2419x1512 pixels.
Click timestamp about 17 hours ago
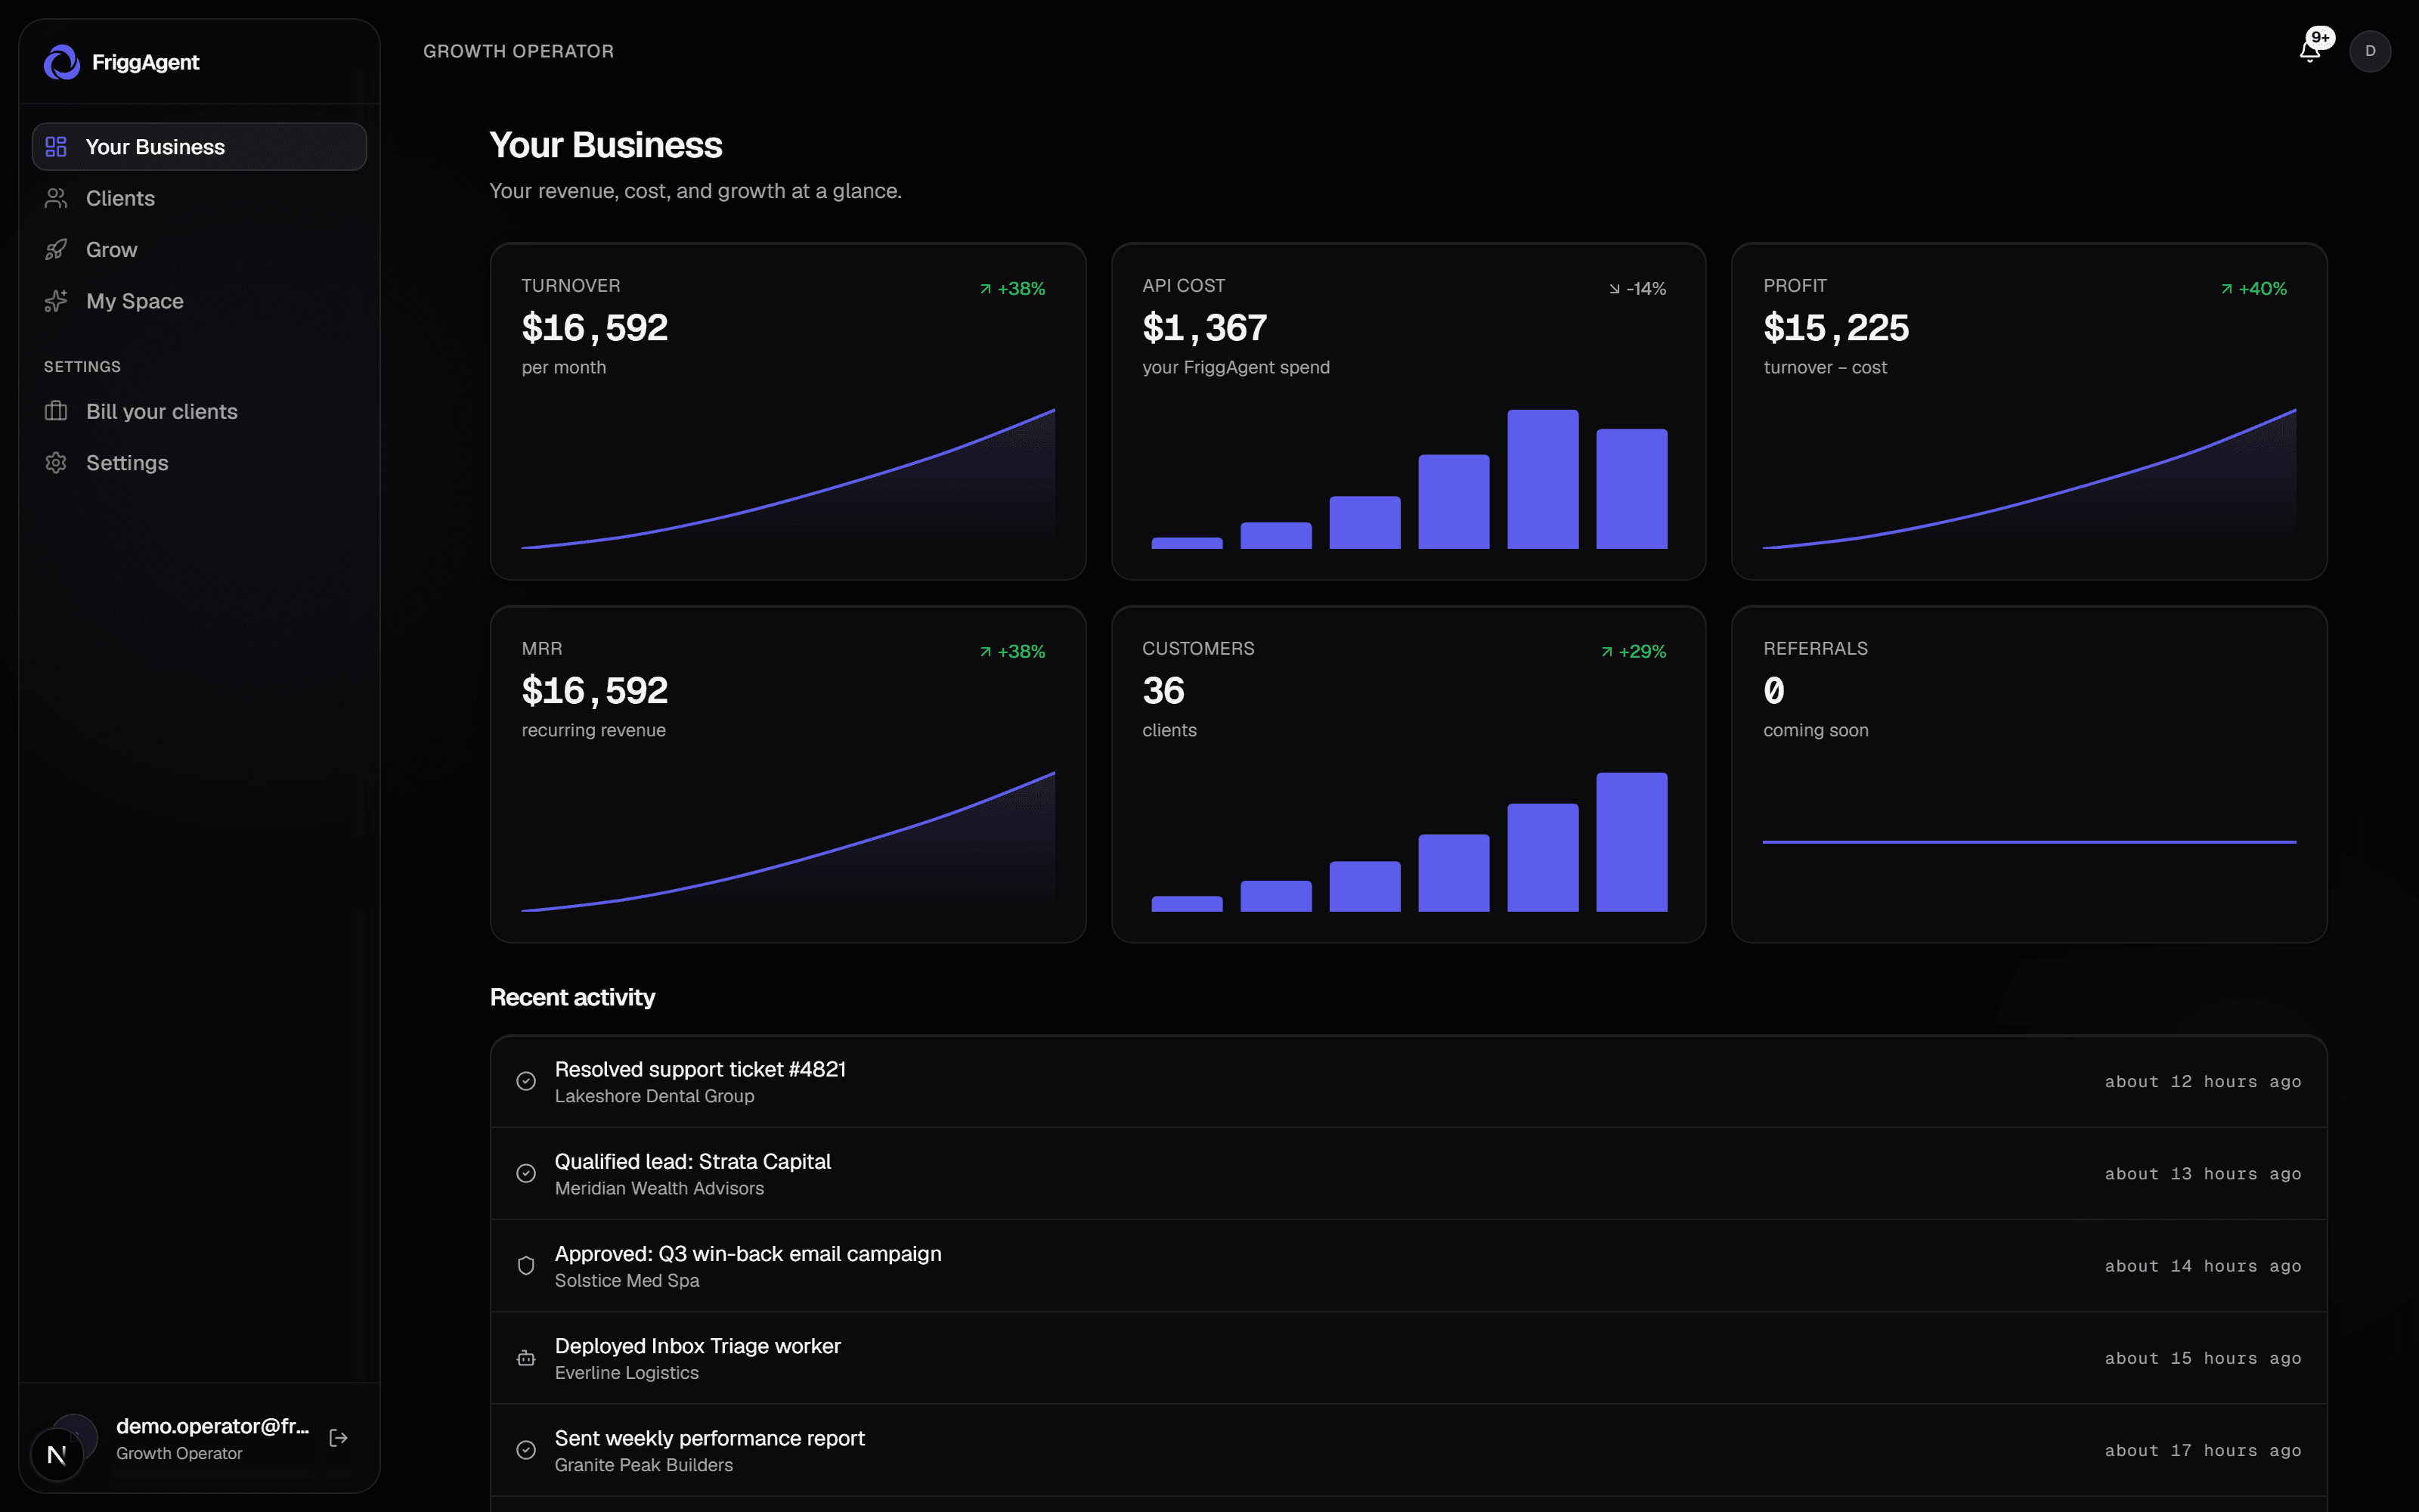(x=2203, y=1450)
